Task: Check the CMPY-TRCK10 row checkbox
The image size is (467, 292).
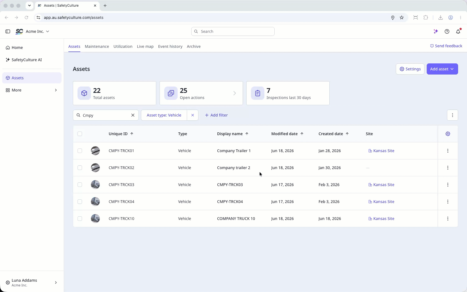Action: (x=80, y=219)
